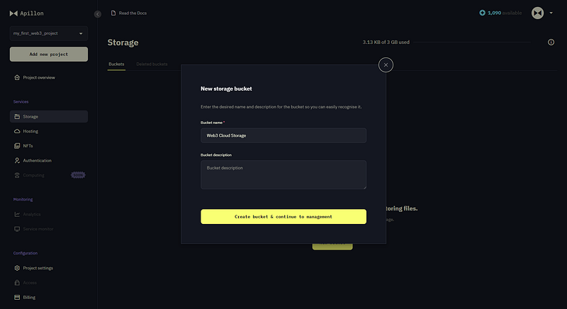Close the New storage bucket dialog
This screenshot has width=567, height=309.
tap(386, 65)
